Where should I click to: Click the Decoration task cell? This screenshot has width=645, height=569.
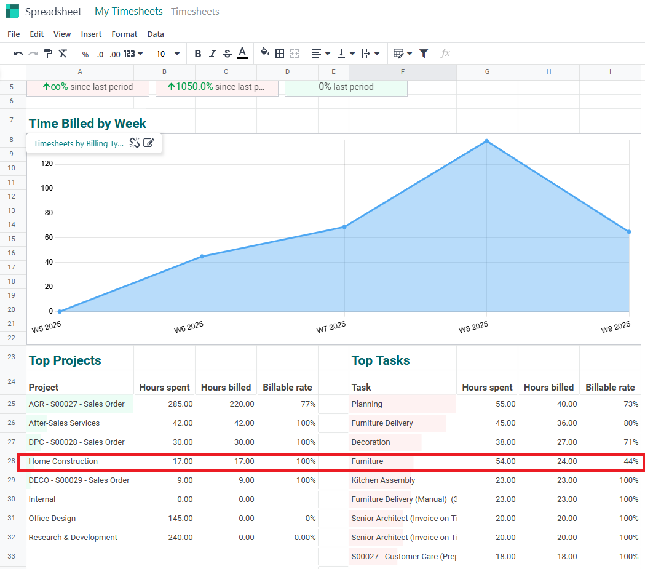(402, 442)
